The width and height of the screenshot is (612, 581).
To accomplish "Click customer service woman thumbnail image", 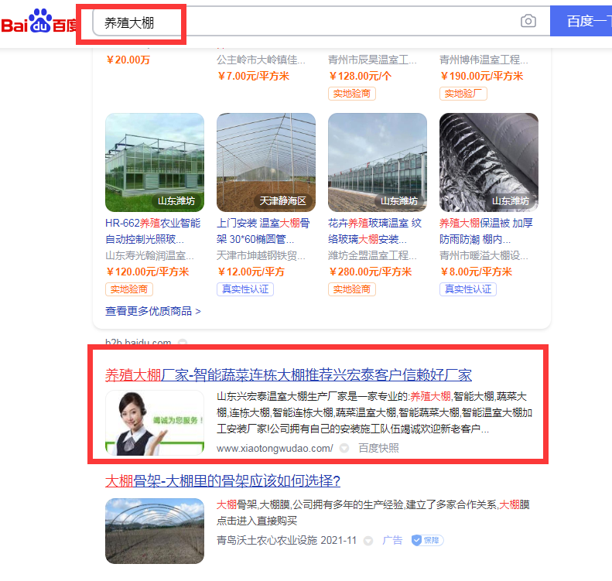I will pos(155,422).
